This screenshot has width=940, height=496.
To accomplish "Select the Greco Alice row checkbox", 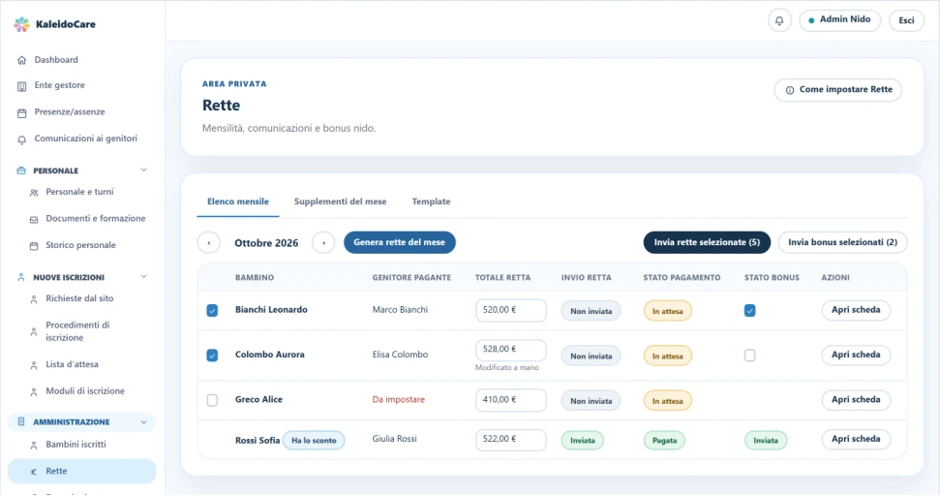I will 212,400.
